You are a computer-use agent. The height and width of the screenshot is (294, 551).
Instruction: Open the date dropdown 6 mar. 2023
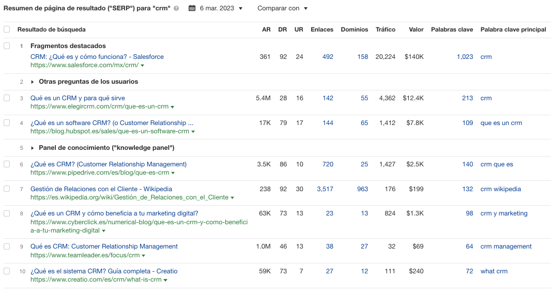pos(221,8)
